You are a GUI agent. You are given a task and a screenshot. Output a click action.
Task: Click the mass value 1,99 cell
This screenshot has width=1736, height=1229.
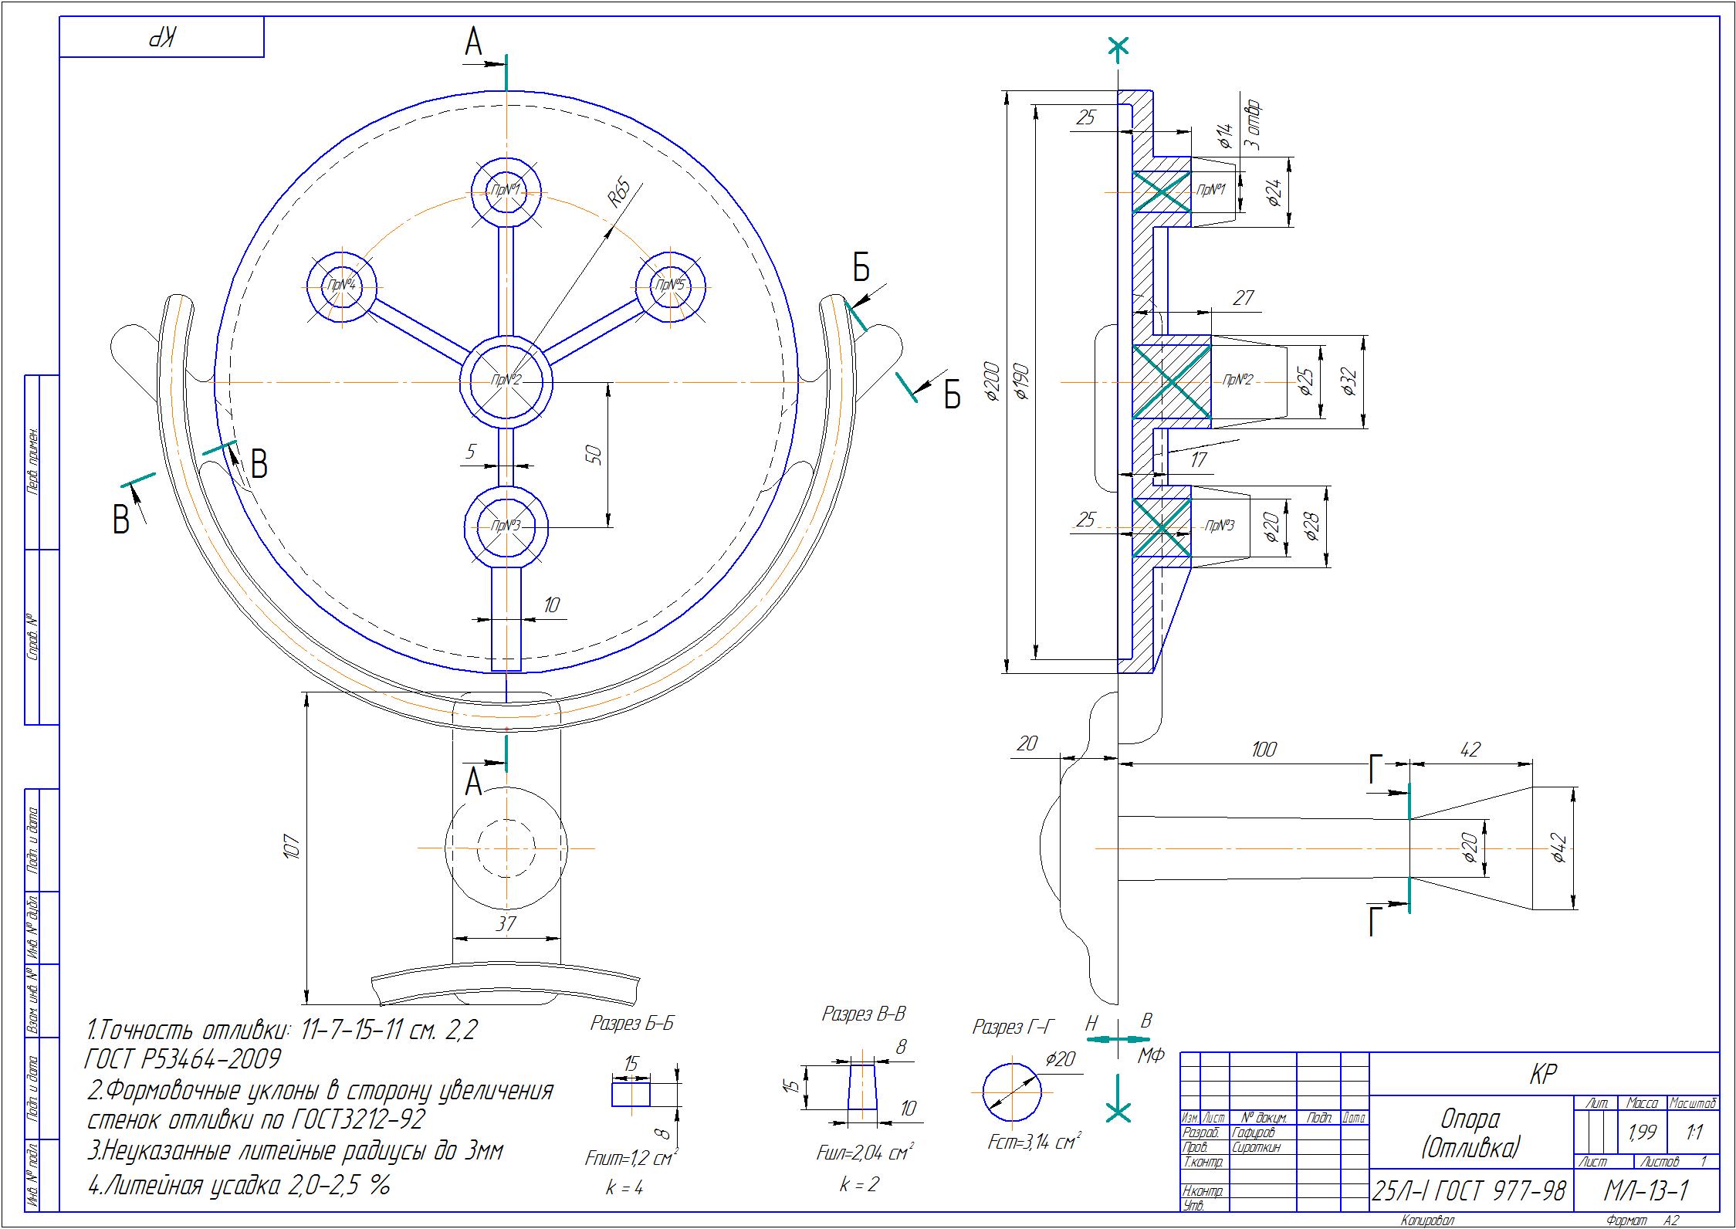[1642, 1133]
